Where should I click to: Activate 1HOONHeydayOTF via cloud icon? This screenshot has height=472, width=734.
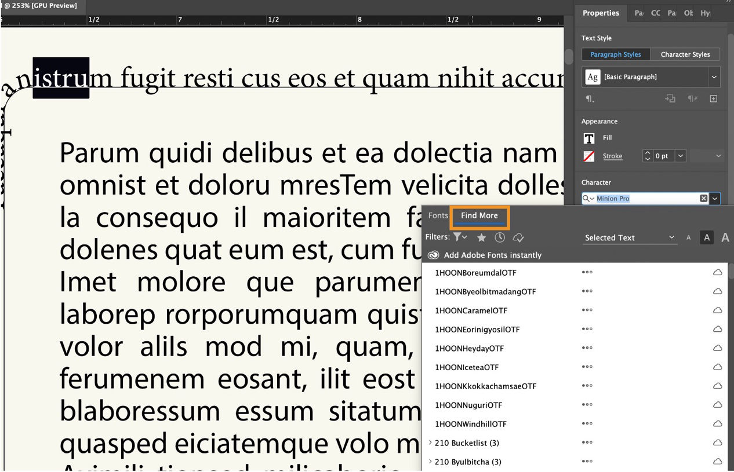[717, 348]
